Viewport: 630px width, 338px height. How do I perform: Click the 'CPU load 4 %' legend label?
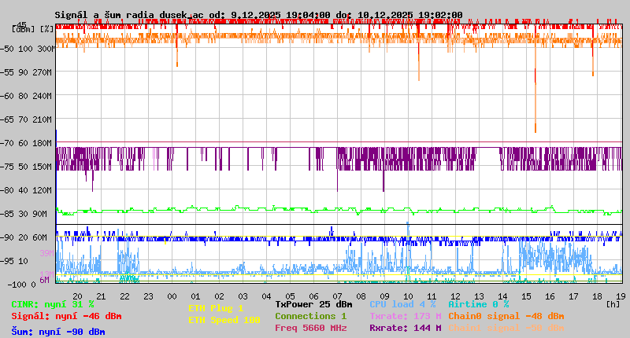(x=402, y=304)
